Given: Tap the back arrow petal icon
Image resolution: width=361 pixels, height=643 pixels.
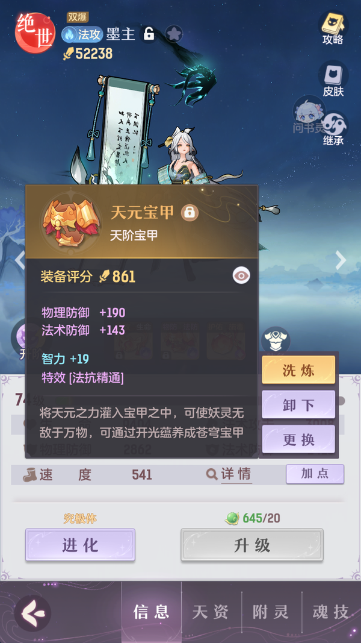Looking at the screenshot, I should click(x=32, y=613).
